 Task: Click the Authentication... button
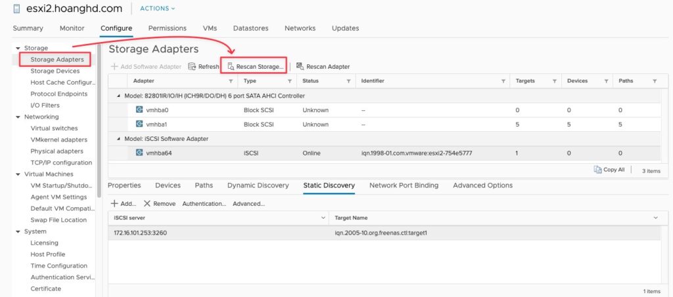204,204
